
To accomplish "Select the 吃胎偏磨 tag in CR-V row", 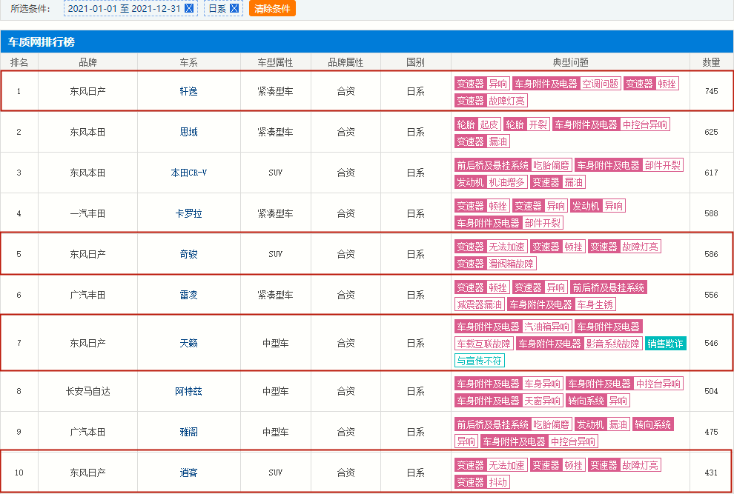I will coord(551,165).
